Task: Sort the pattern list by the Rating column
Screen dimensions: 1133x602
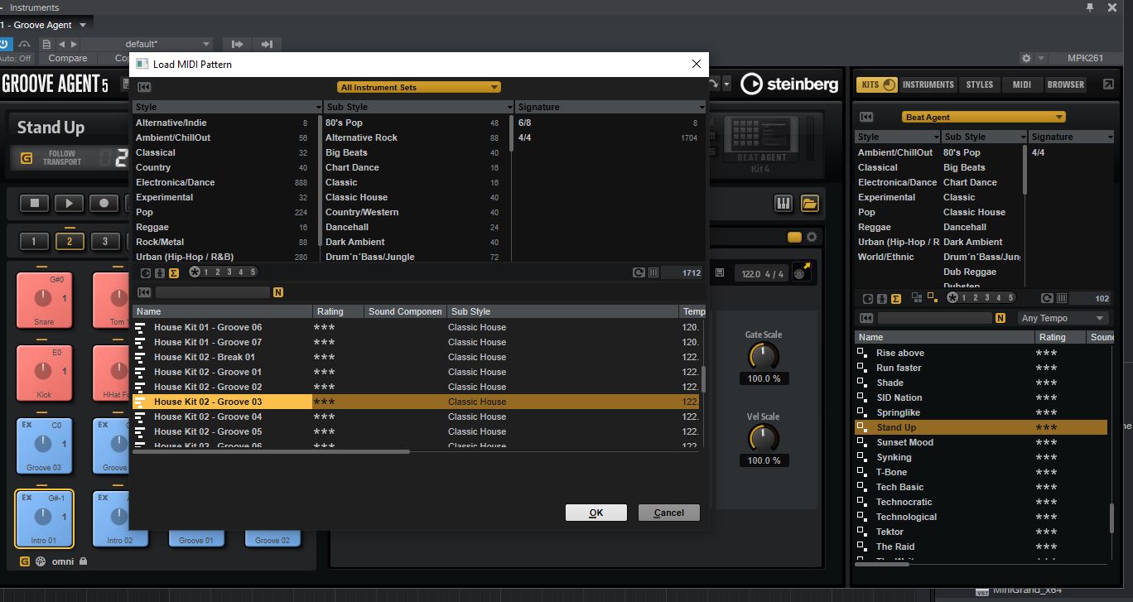Action: 338,311
